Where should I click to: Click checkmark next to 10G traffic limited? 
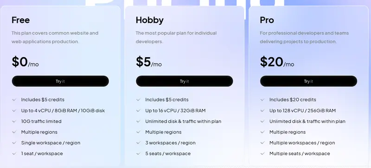(14, 121)
